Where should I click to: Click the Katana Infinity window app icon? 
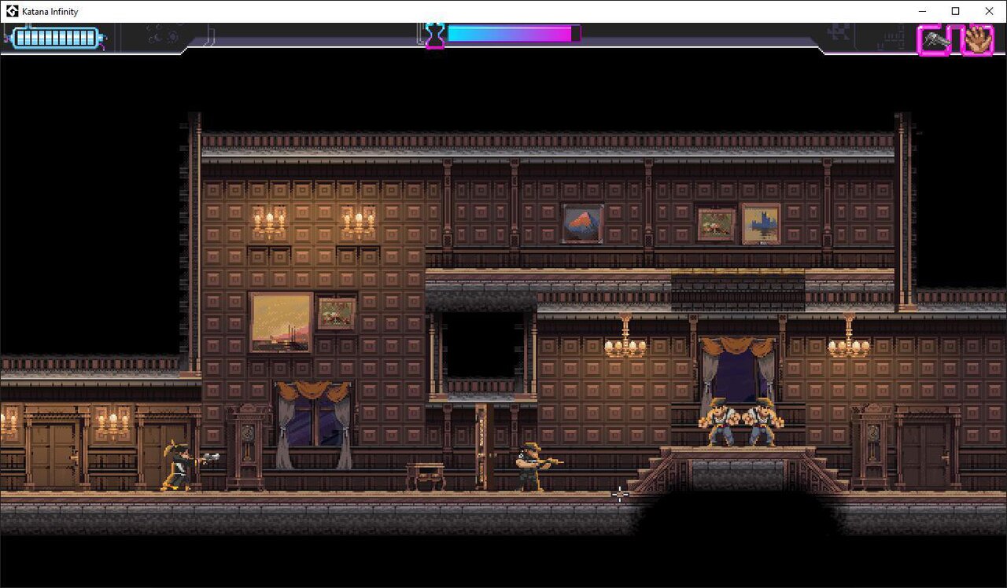[12, 11]
